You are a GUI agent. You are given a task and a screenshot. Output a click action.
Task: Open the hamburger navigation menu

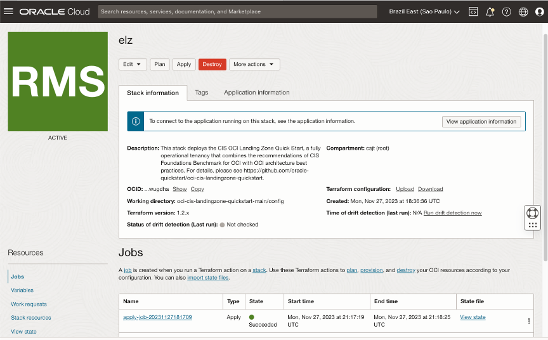(x=8, y=11)
